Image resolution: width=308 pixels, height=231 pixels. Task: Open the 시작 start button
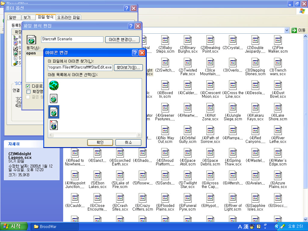tap(13, 226)
